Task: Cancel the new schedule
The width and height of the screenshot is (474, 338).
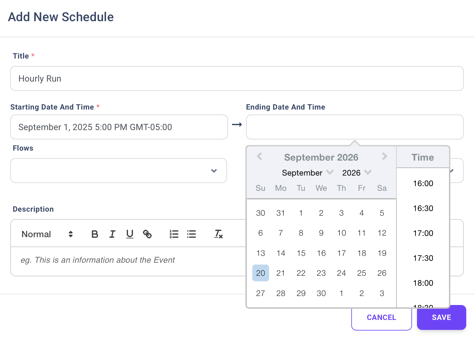Action: [381, 317]
